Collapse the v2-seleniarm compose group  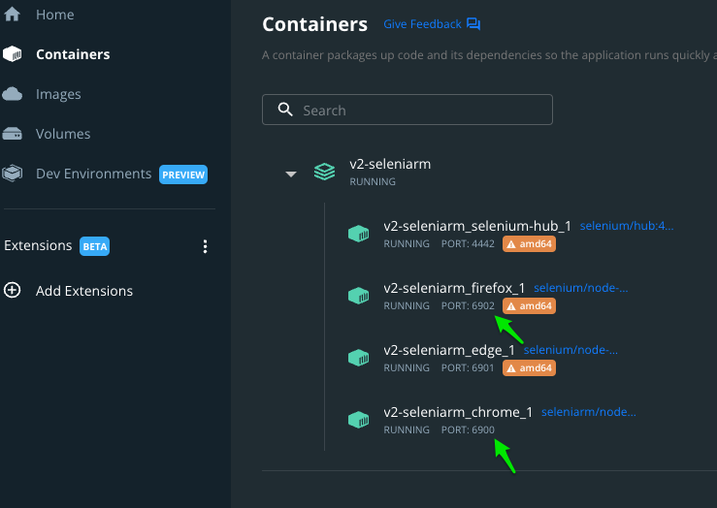point(291,175)
